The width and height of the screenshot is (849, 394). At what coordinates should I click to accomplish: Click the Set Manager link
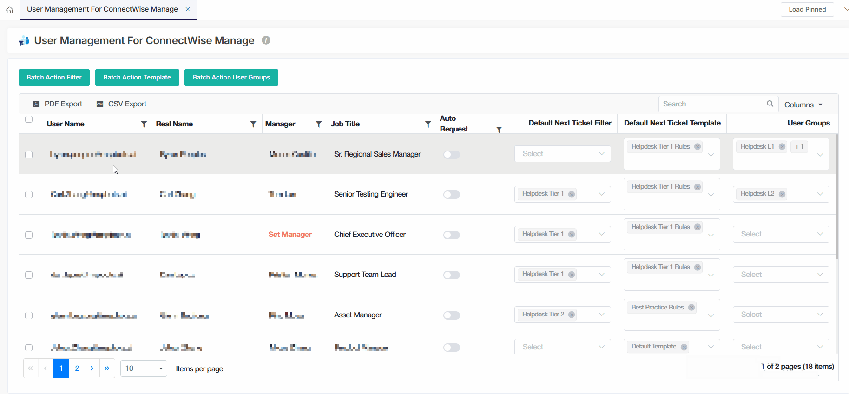[x=290, y=235]
